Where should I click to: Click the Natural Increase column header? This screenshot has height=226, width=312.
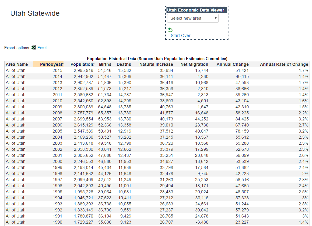[x=156, y=64]
